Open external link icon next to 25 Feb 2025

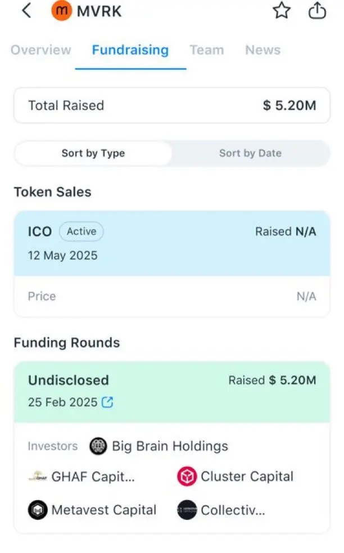coord(107,402)
